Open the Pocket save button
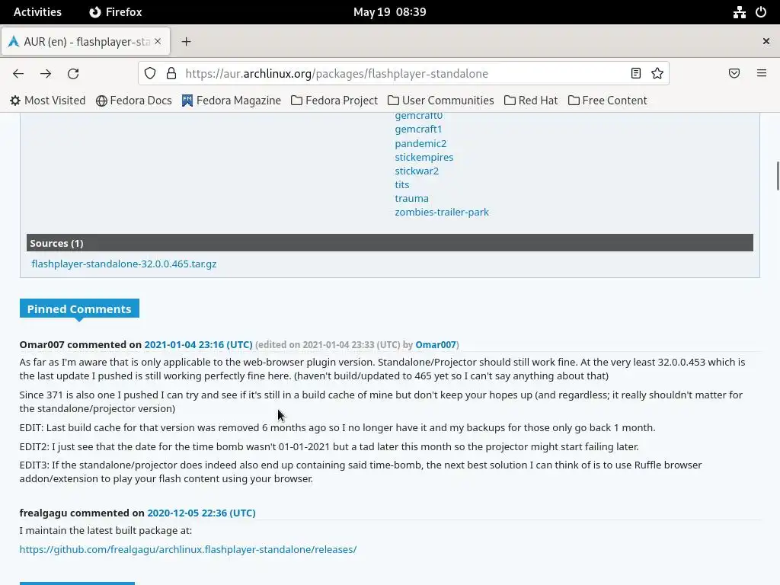Viewport: 780px width, 585px height. (734, 73)
